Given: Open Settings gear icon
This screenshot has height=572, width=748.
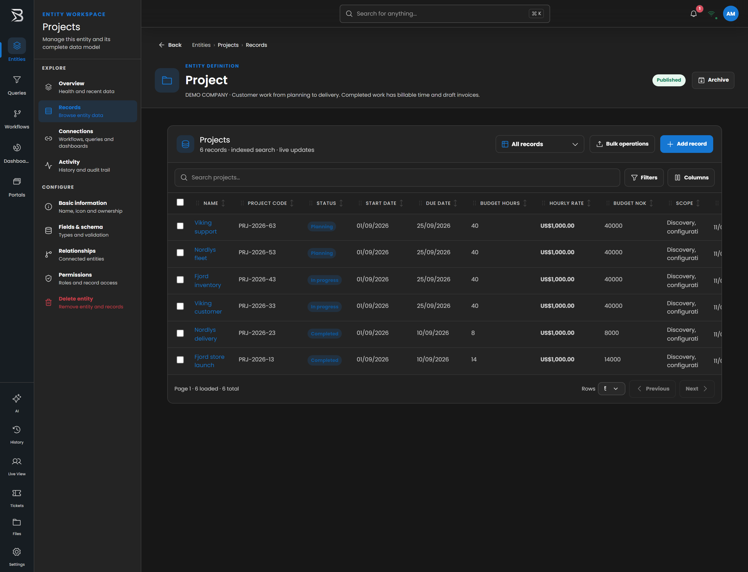Looking at the screenshot, I should (x=17, y=551).
